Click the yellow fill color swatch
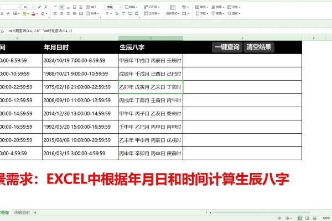The image size is (332, 221). [x=25, y=13]
